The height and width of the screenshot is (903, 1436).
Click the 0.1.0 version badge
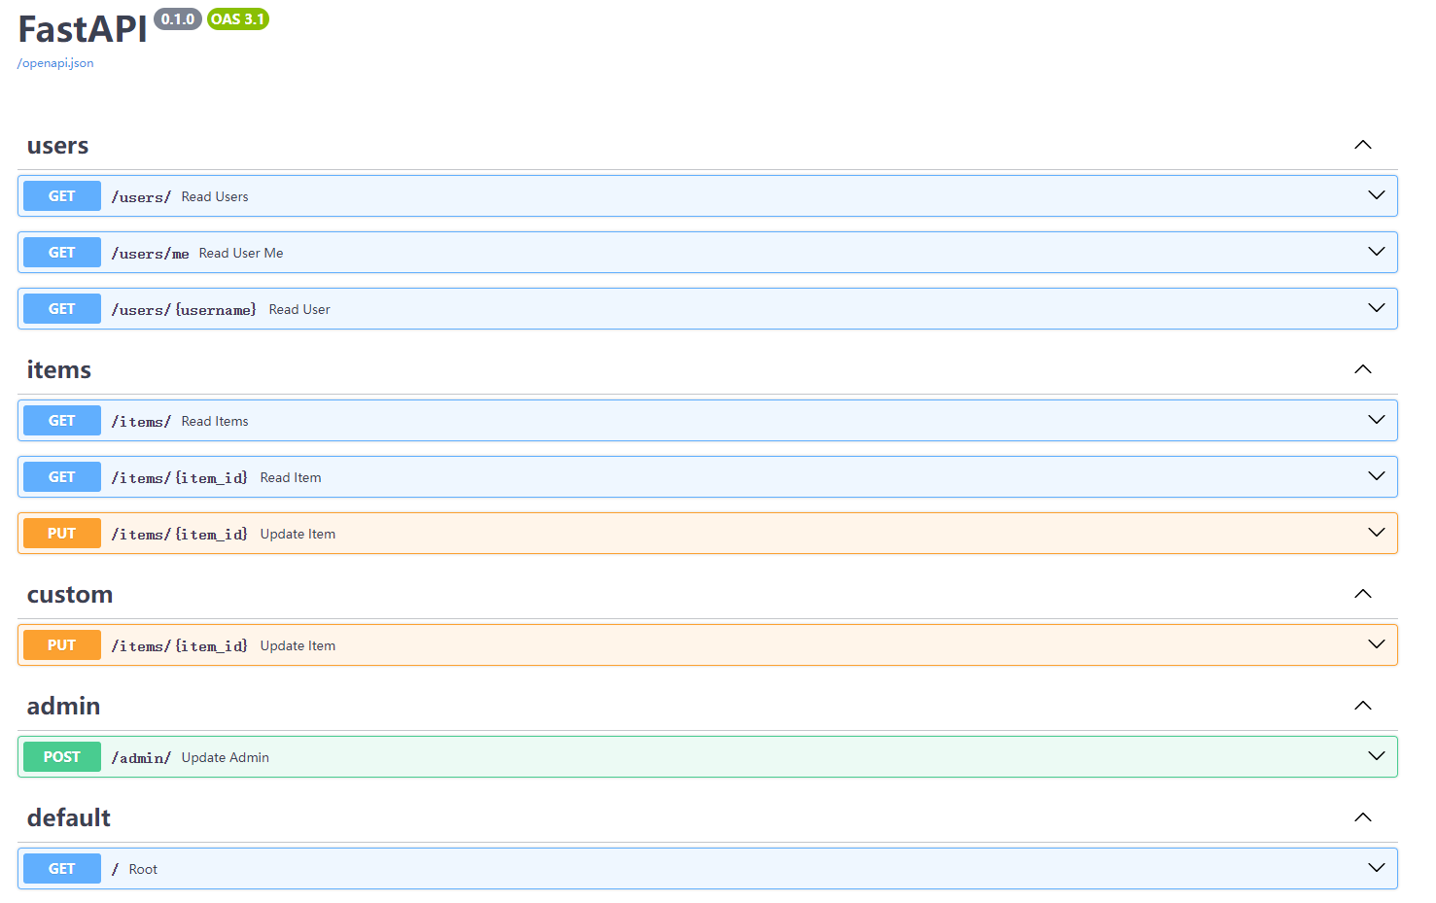point(178,19)
